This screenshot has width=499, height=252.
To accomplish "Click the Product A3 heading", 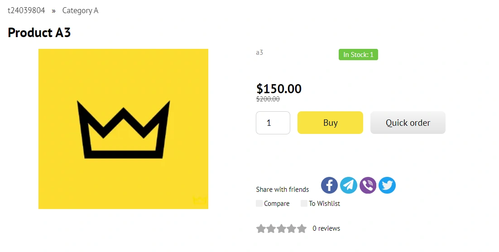I will 39,33.
